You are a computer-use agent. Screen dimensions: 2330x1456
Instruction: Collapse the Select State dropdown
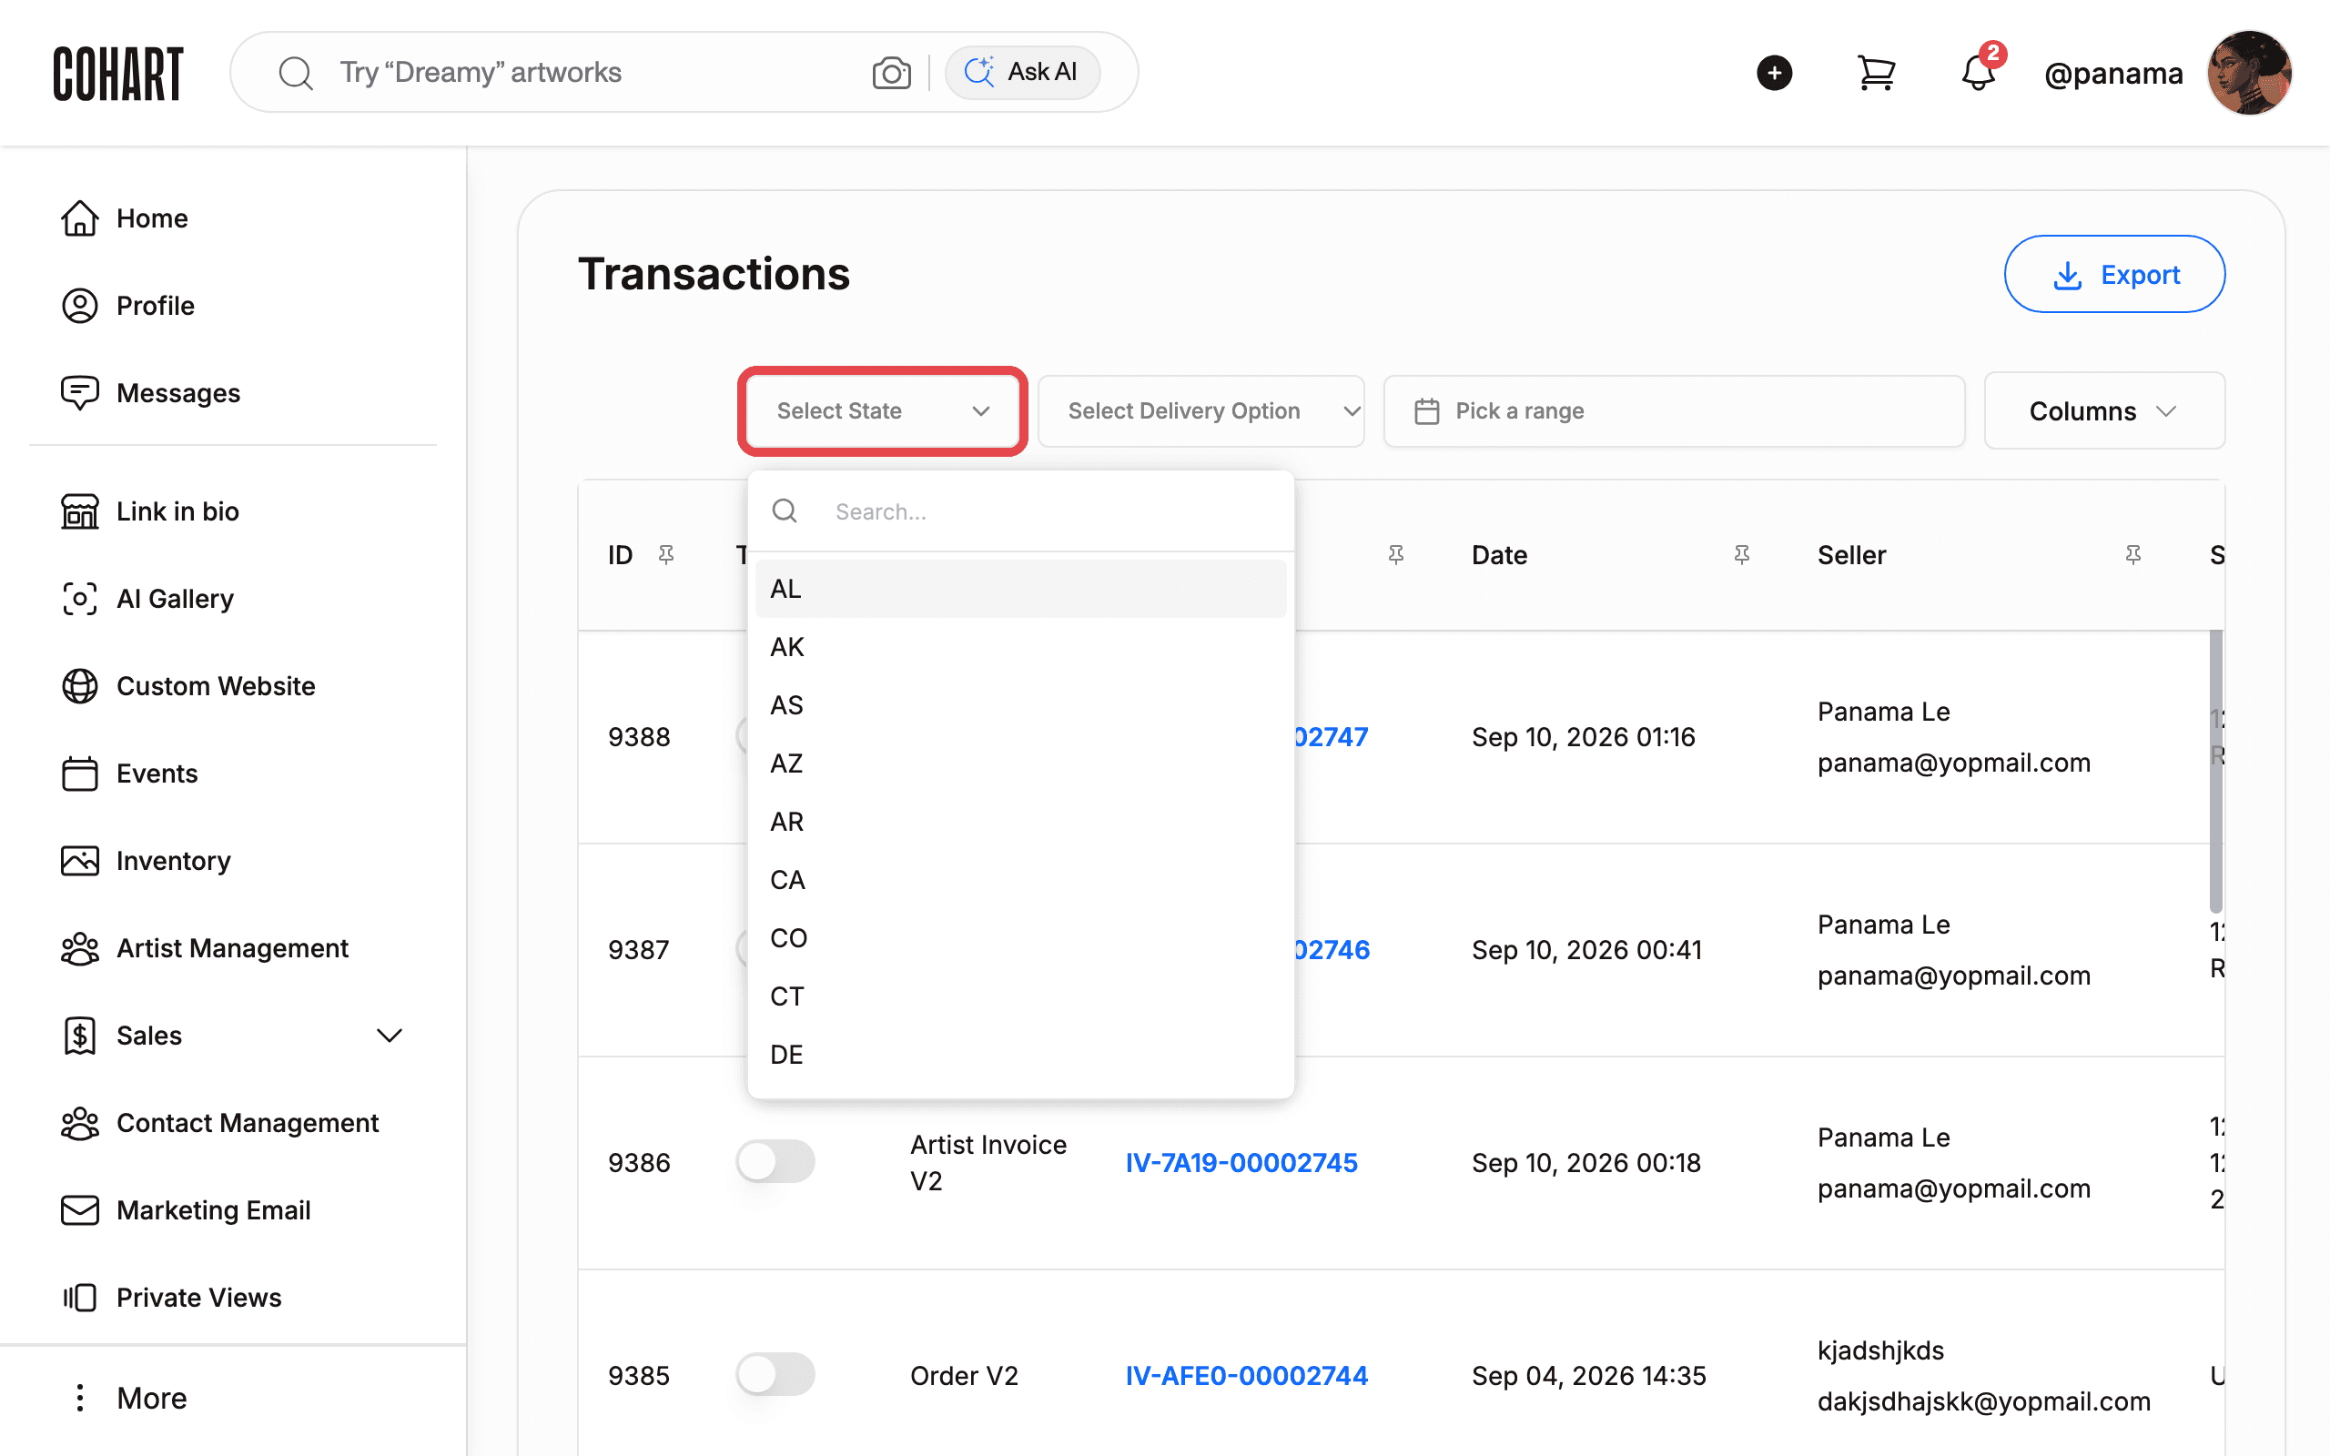pyautogui.click(x=882, y=411)
